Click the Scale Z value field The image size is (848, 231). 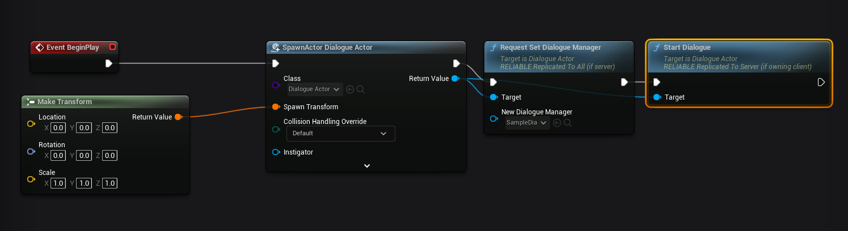pos(109,183)
